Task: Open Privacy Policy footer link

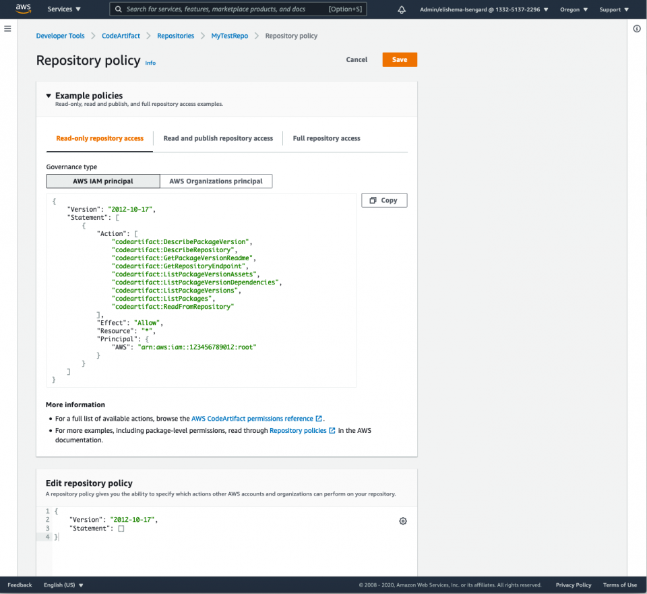Action: click(x=573, y=585)
